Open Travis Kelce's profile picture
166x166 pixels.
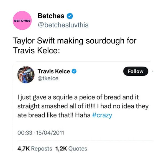click(x=26, y=75)
